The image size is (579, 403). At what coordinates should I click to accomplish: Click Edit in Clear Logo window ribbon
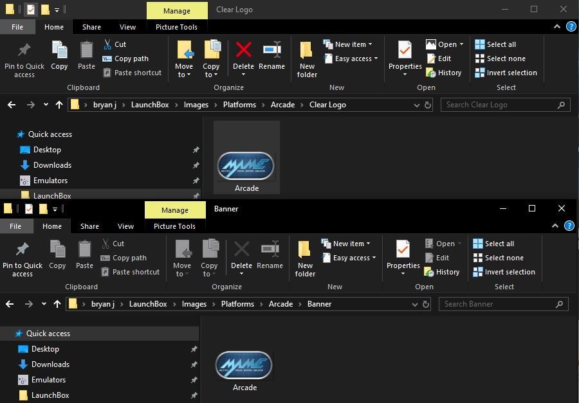tap(439, 58)
